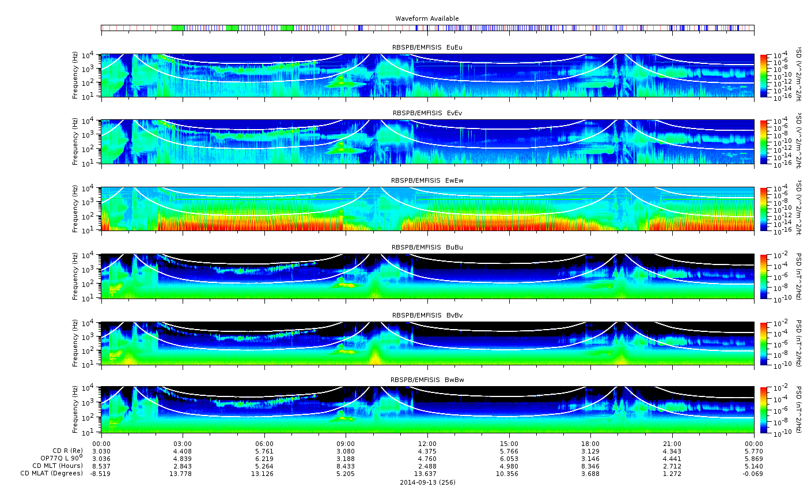
Task: Click the 12:00 time label on x-axis
Action: [427, 443]
